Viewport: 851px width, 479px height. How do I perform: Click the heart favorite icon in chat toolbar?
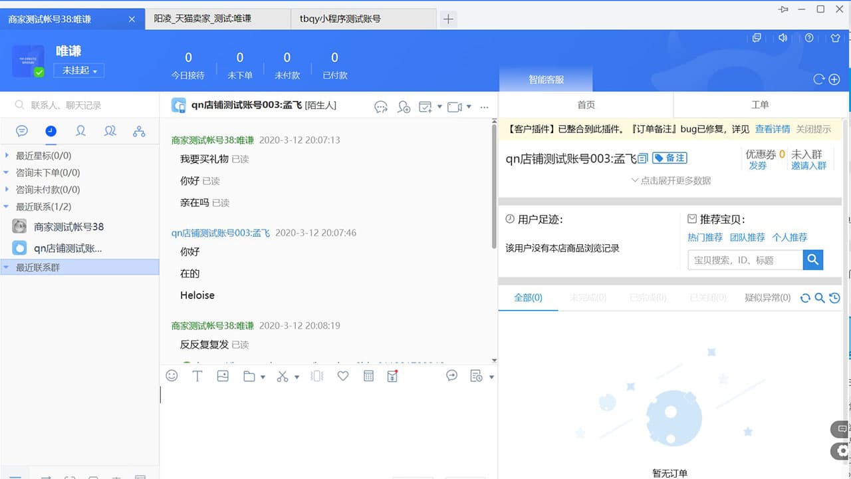(343, 376)
